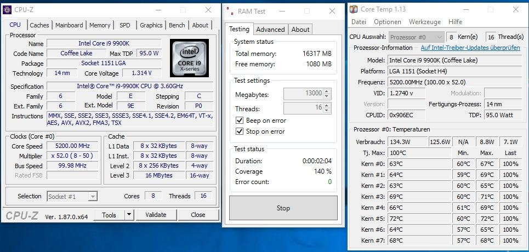Switch to the Caches tab in CPU-Z
The image size is (529, 252).
point(39,25)
